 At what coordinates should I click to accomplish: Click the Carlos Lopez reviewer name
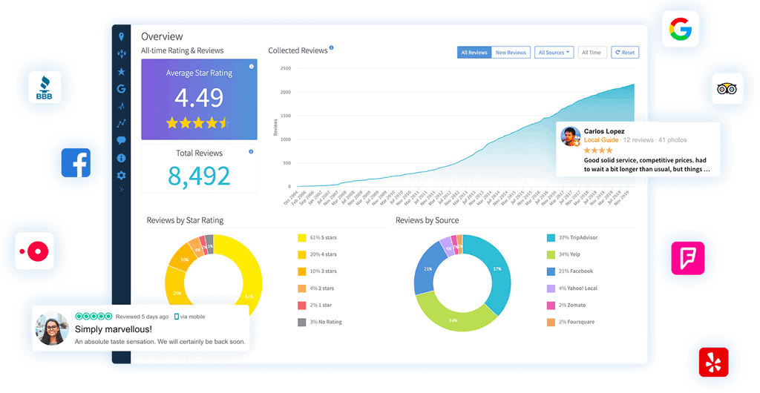click(x=604, y=131)
